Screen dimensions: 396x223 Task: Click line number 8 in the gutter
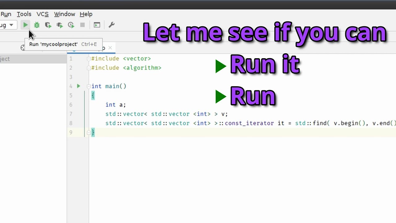tap(71, 123)
